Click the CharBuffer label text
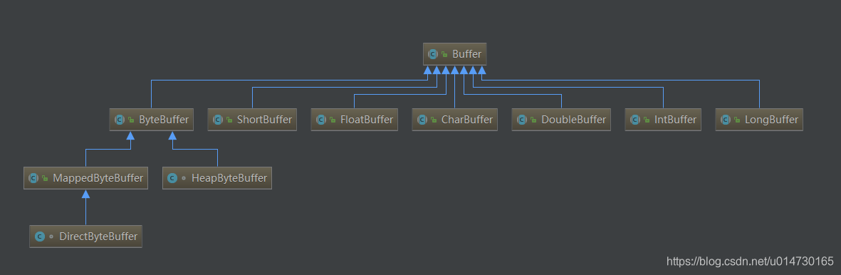Image resolution: width=841 pixels, height=275 pixels. point(466,120)
